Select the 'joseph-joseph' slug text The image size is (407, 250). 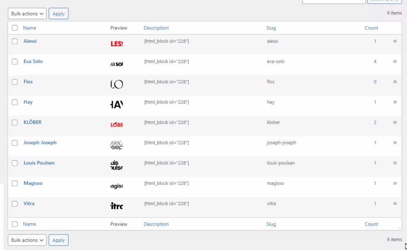tap(281, 142)
